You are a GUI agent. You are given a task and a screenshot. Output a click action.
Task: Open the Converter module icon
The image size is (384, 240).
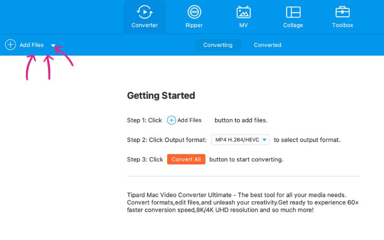click(144, 12)
